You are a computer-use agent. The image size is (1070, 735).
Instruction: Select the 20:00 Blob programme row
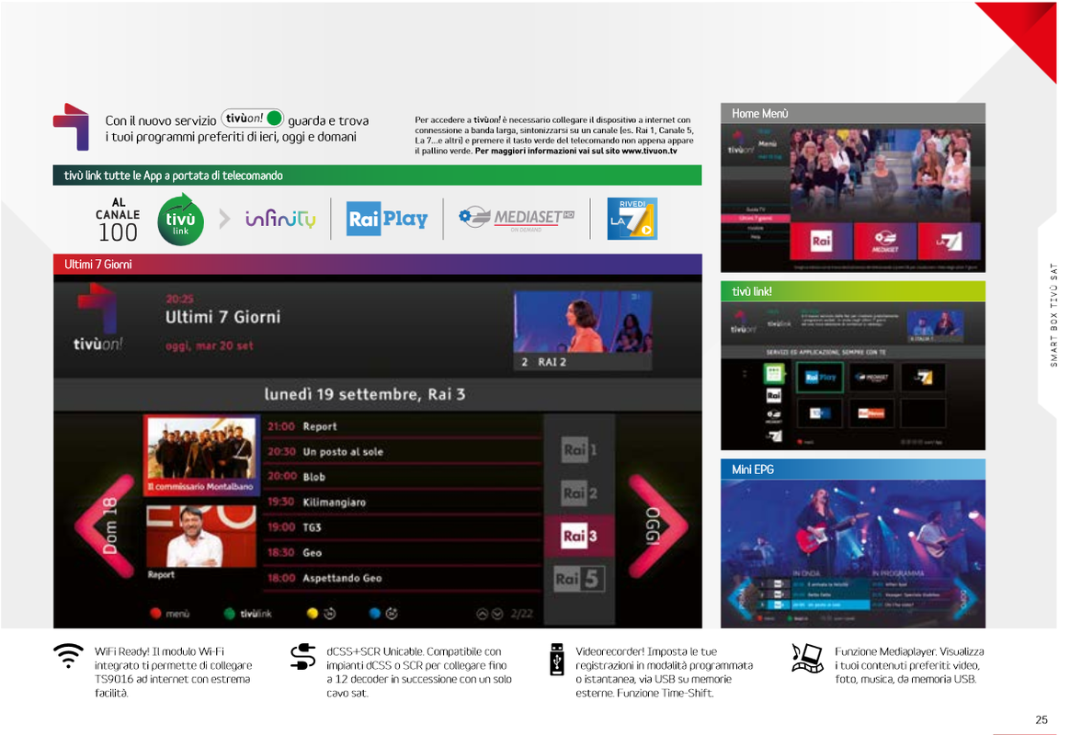tap(403, 477)
